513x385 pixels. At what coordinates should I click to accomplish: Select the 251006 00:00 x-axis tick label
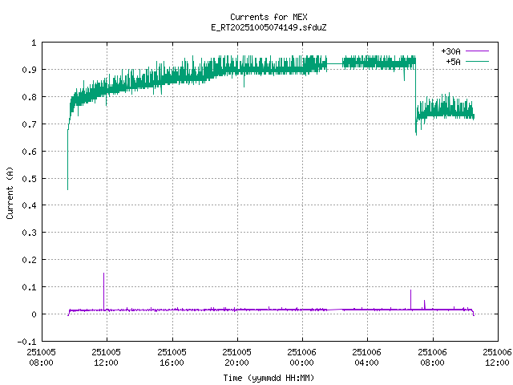click(302, 356)
